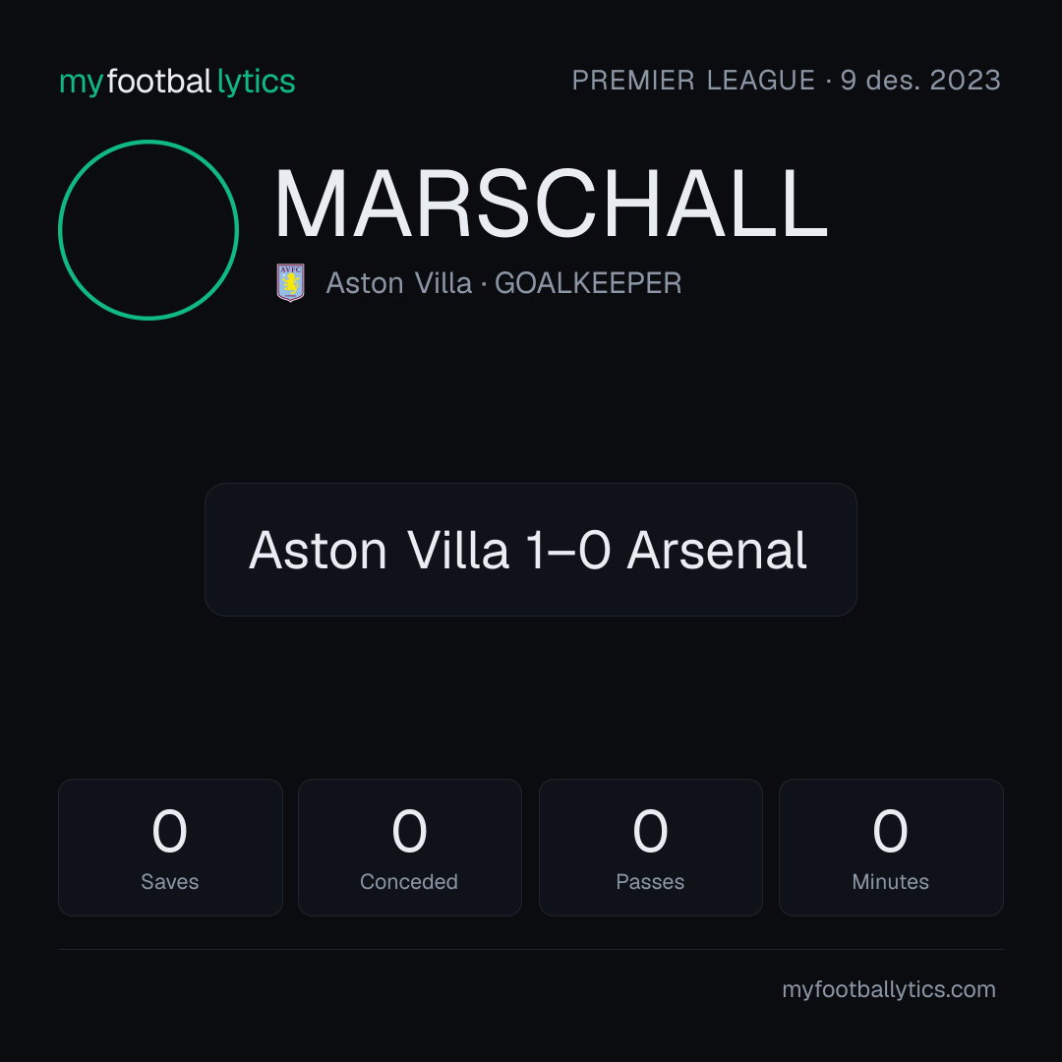Select the green player avatar circle

click(x=148, y=230)
